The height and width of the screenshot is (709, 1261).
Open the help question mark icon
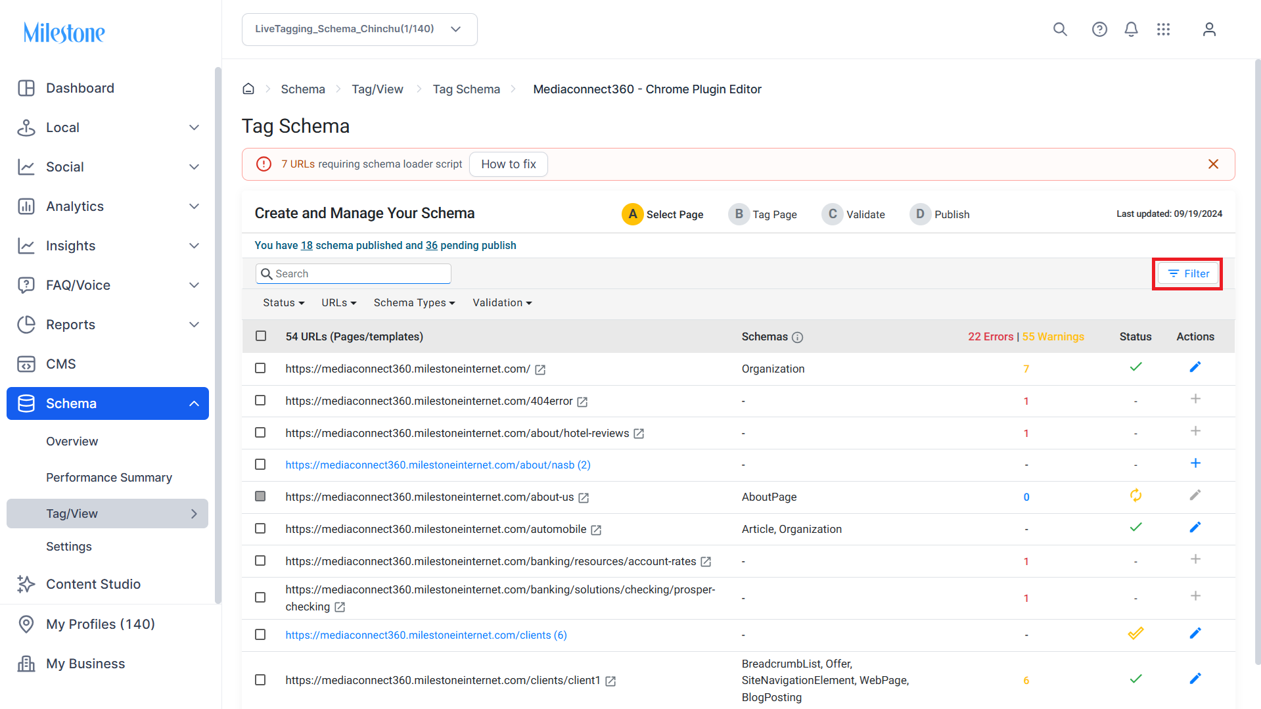coord(1099,30)
